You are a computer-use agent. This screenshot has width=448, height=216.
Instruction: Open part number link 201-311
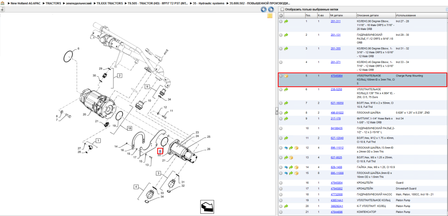[x=336, y=21]
